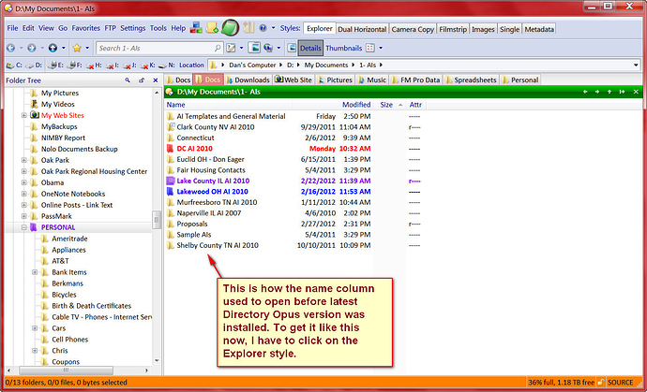Open drive N: from the drive bar
The height and width of the screenshot is (392, 647).
pos(167,65)
